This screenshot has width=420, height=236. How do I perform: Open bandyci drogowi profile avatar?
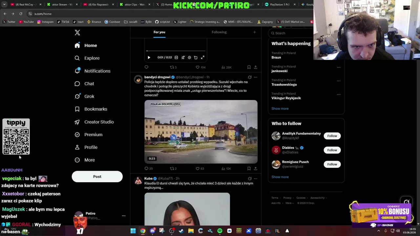point(138,79)
